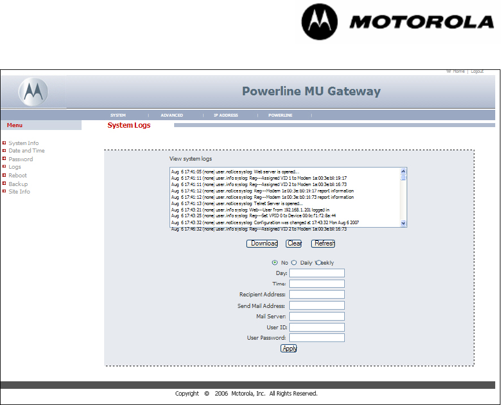Click the Motorola copyright notice in the footer
Image resolution: width=501 pixels, height=405 pixels.
click(x=246, y=393)
